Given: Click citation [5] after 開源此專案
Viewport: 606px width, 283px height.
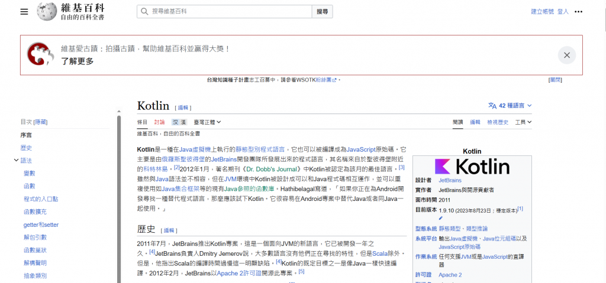Looking at the screenshot, I should 301,271.
